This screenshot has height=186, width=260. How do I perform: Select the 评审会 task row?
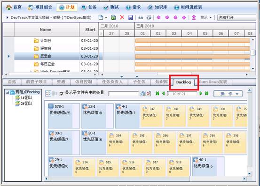56,48
